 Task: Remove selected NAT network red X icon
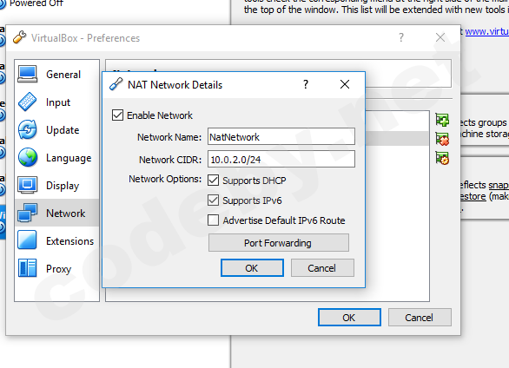point(442,139)
